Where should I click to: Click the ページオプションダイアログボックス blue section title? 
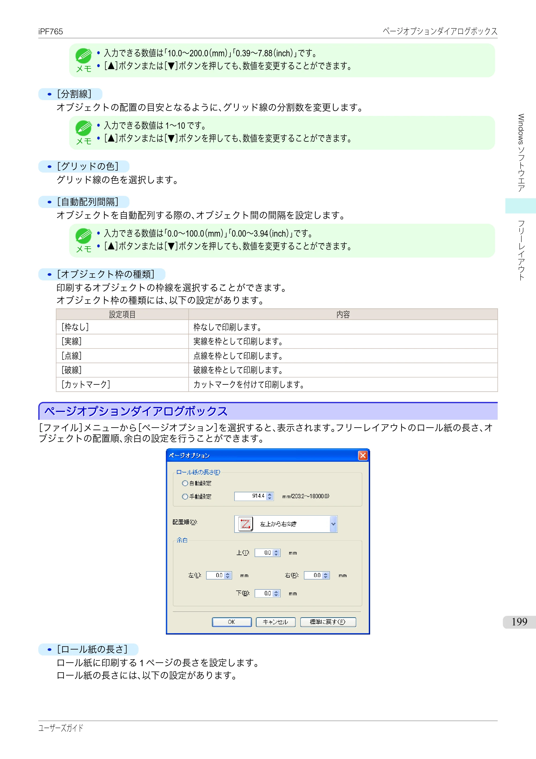pos(136,412)
